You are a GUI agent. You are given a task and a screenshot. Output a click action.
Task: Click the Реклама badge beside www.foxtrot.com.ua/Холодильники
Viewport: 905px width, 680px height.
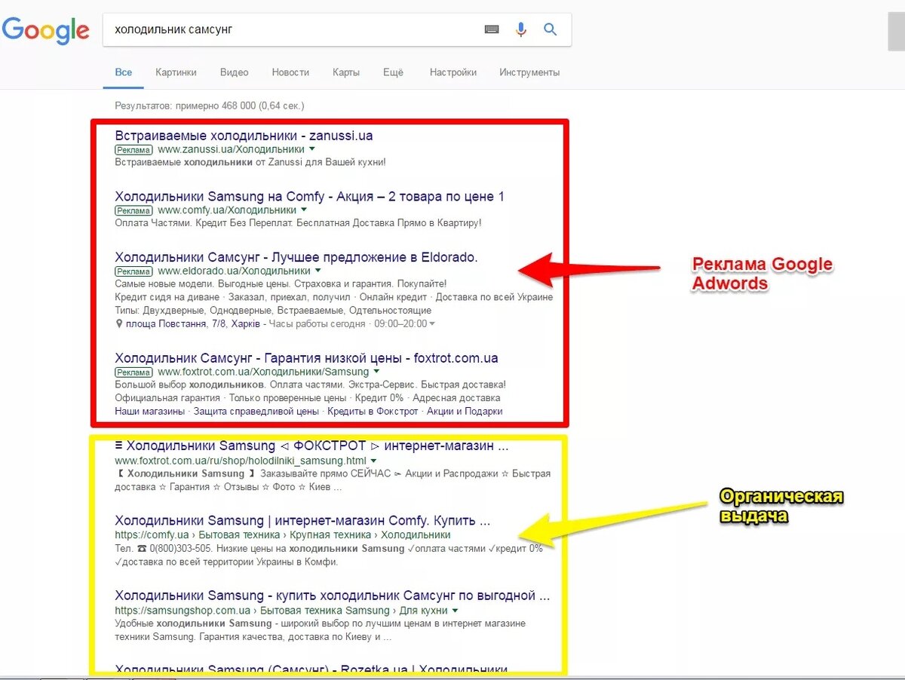click(133, 372)
